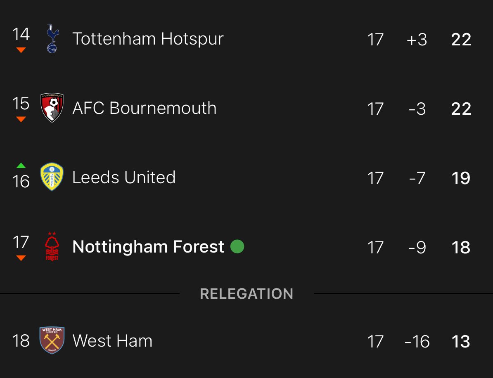Viewport: 493px width, 378px height.
Task: Open the West Ham United badge
Action: tap(52, 340)
